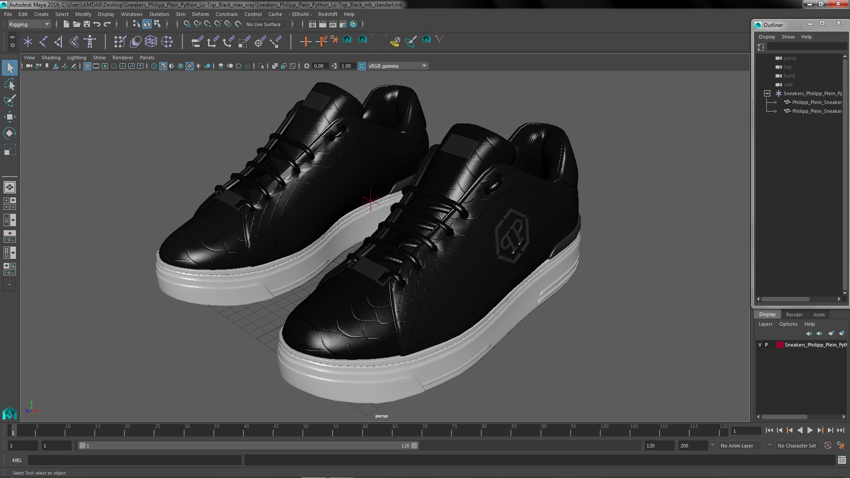The image size is (850, 478).
Task: Click the MEL command line input
Action: (x=135, y=460)
